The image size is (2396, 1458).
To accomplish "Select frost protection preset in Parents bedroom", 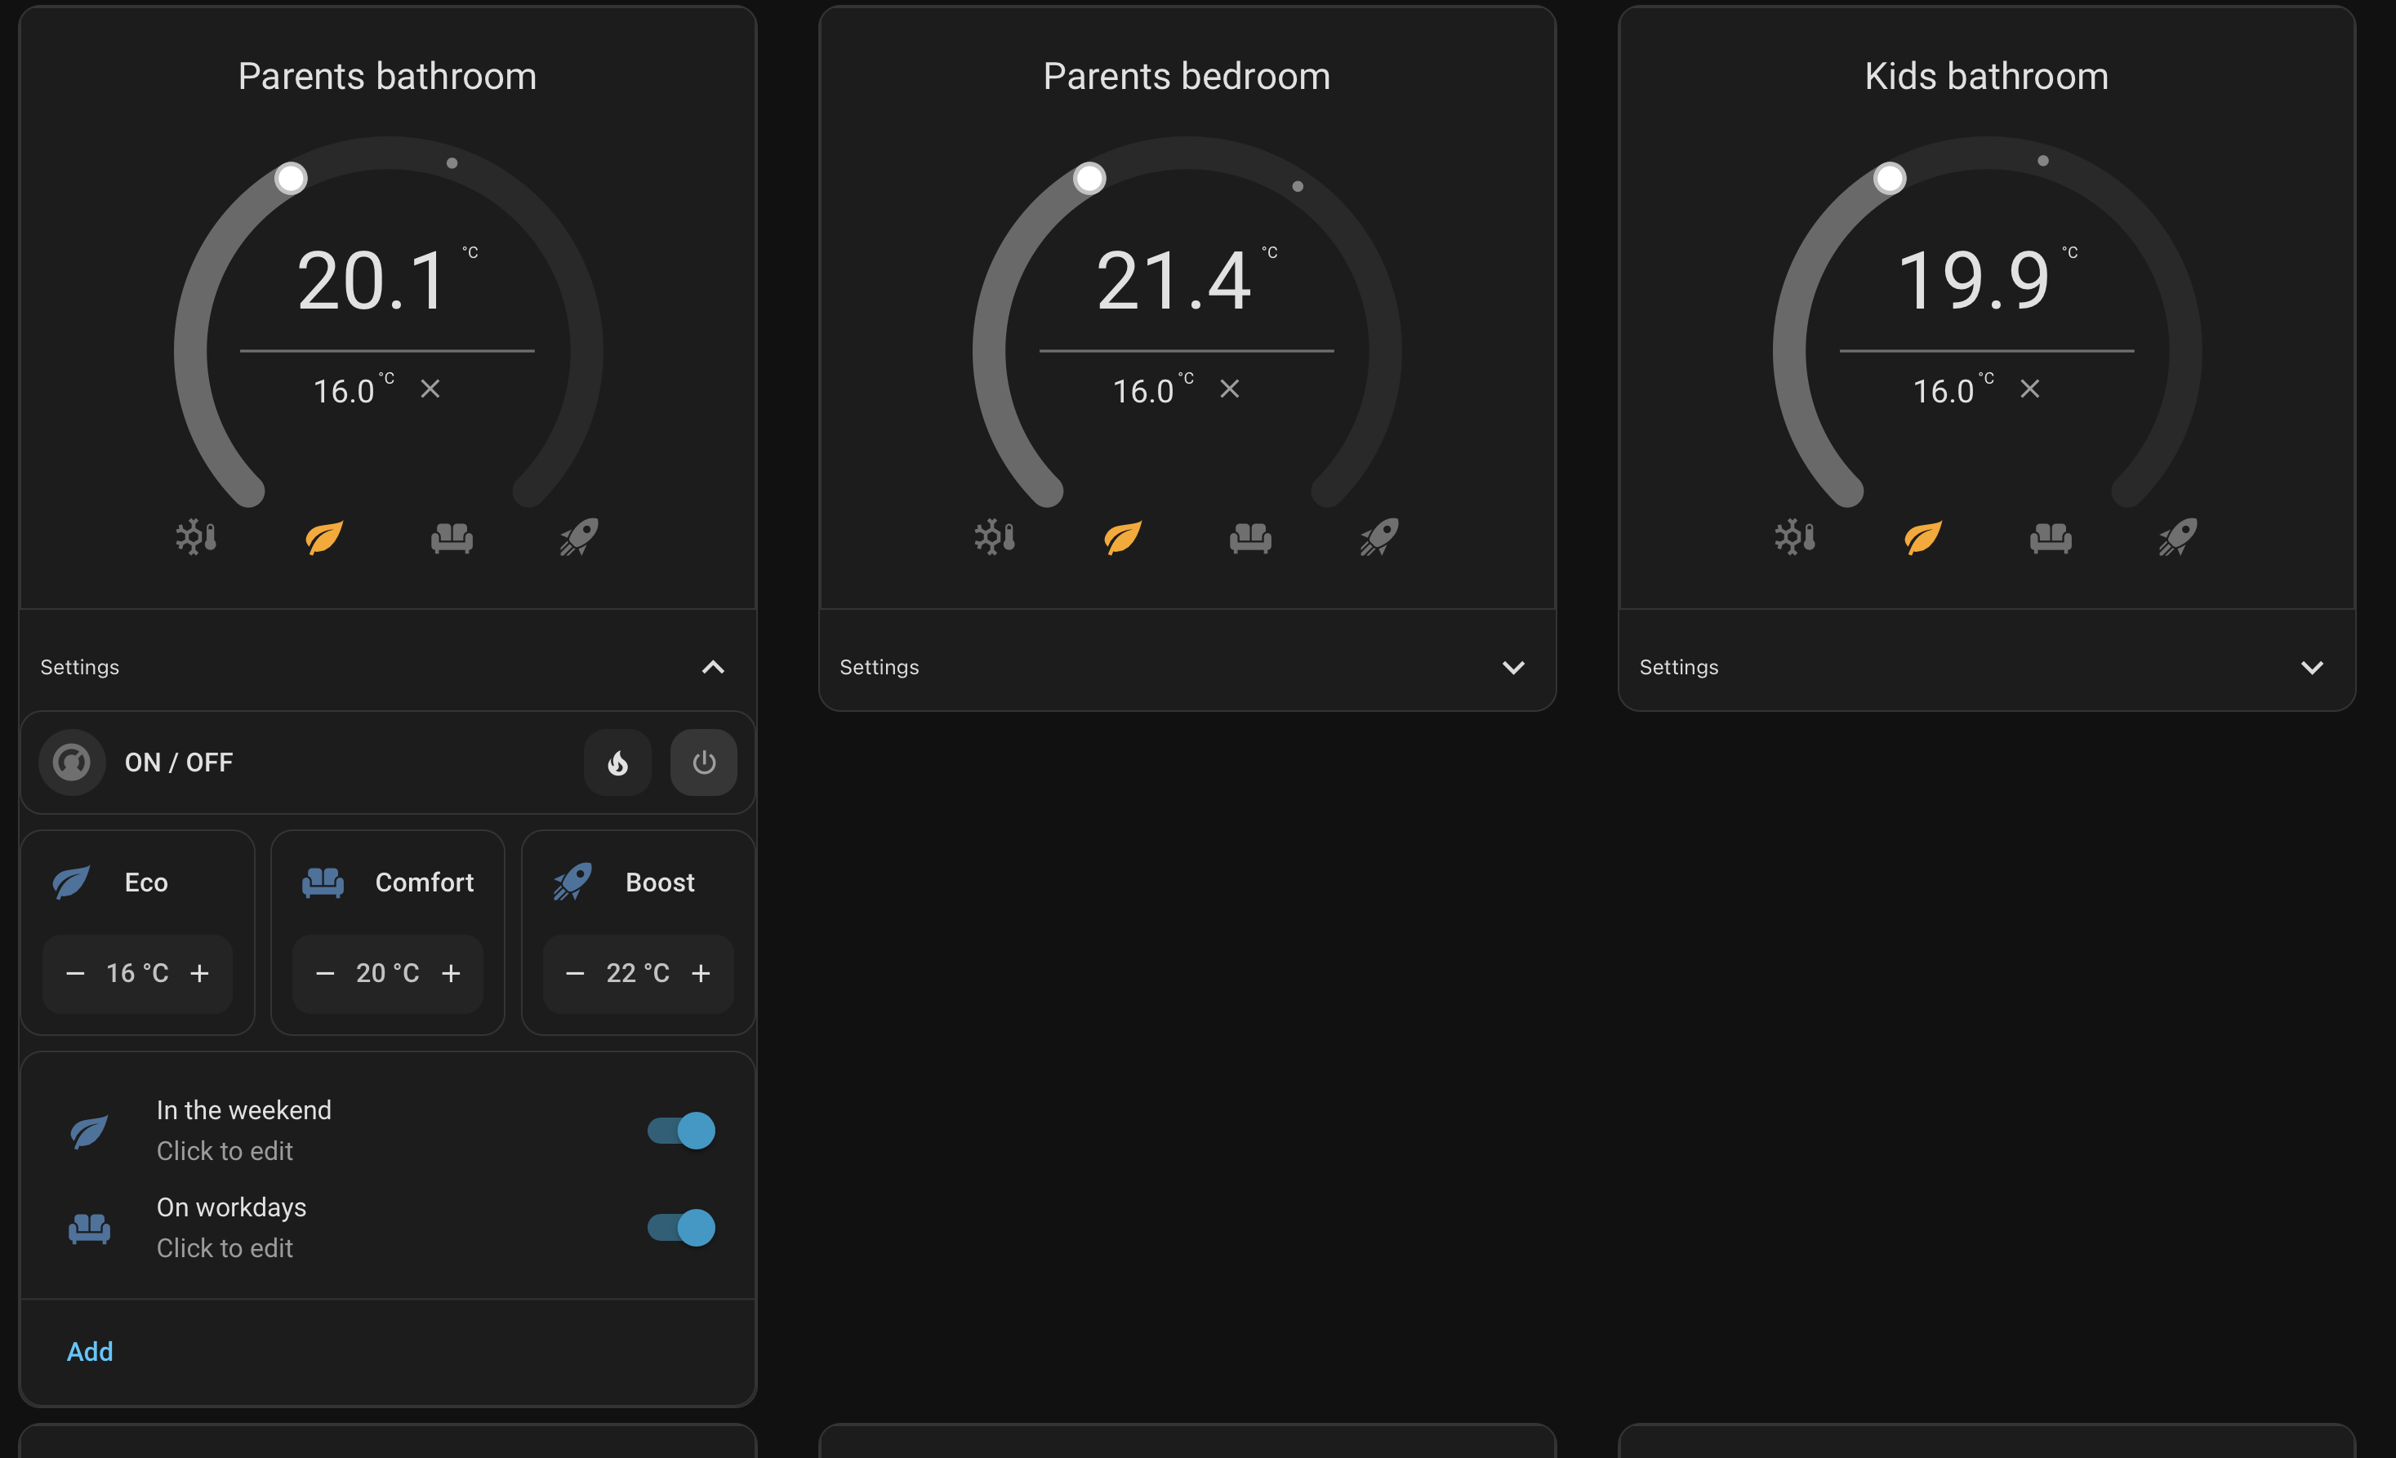I will click(x=995, y=536).
